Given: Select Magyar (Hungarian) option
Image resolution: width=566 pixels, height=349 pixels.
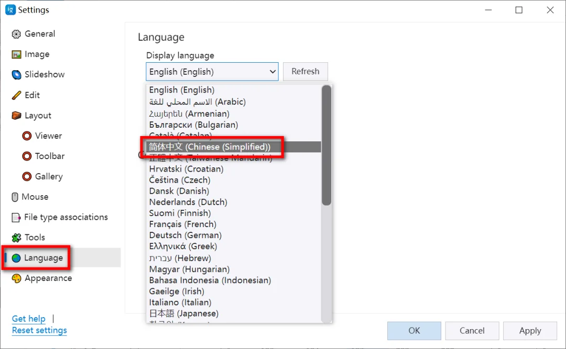Looking at the screenshot, I should (x=234, y=269).
